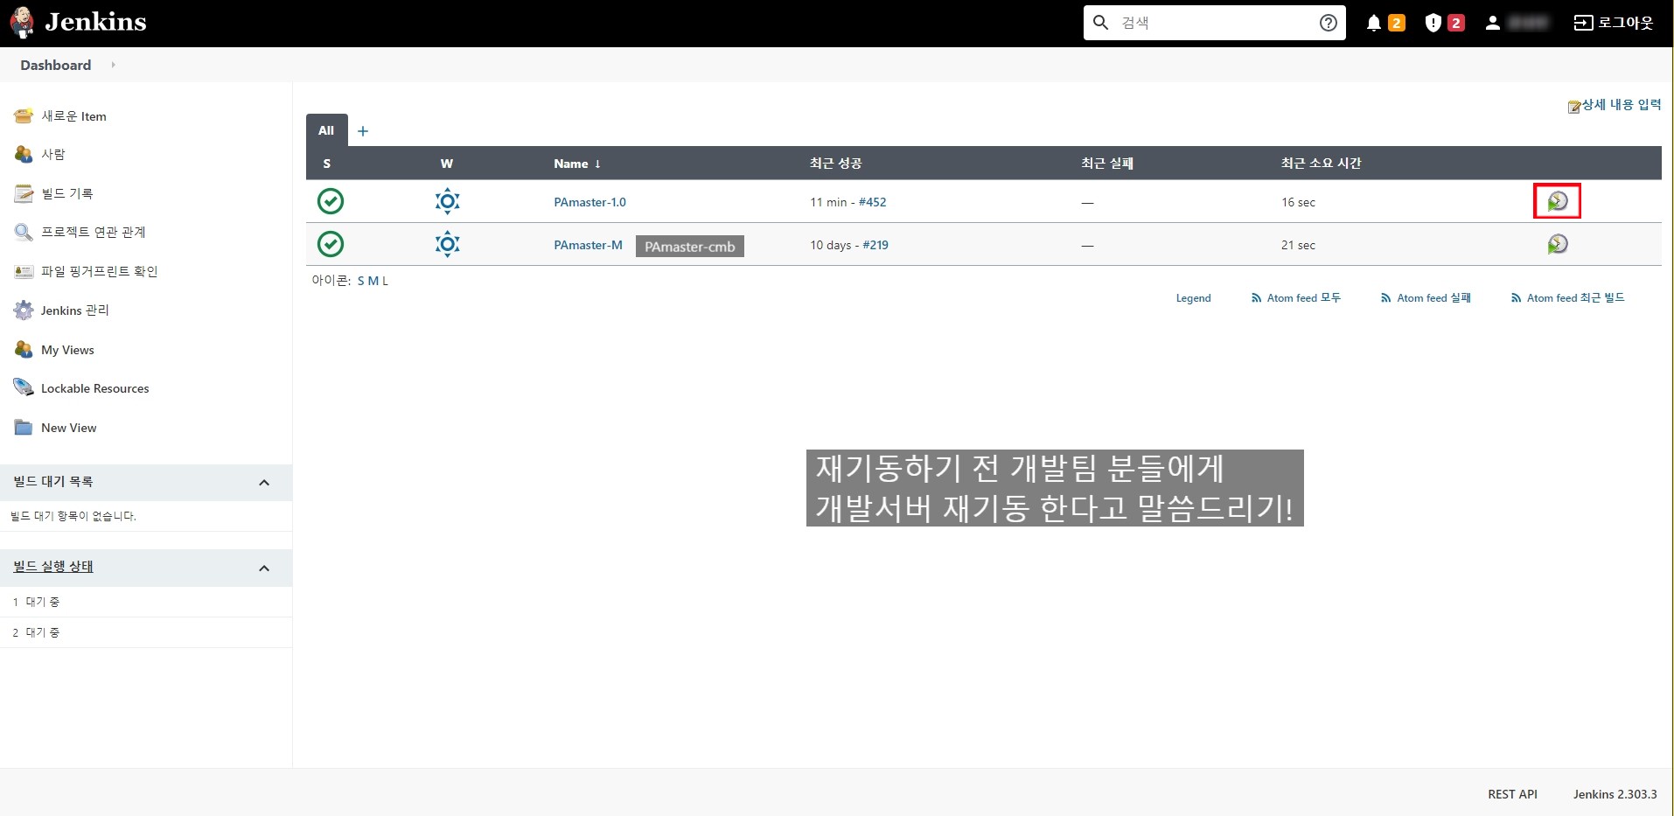Click the search help question icon
This screenshot has width=1674, height=816.
[x=1328, y=23]
